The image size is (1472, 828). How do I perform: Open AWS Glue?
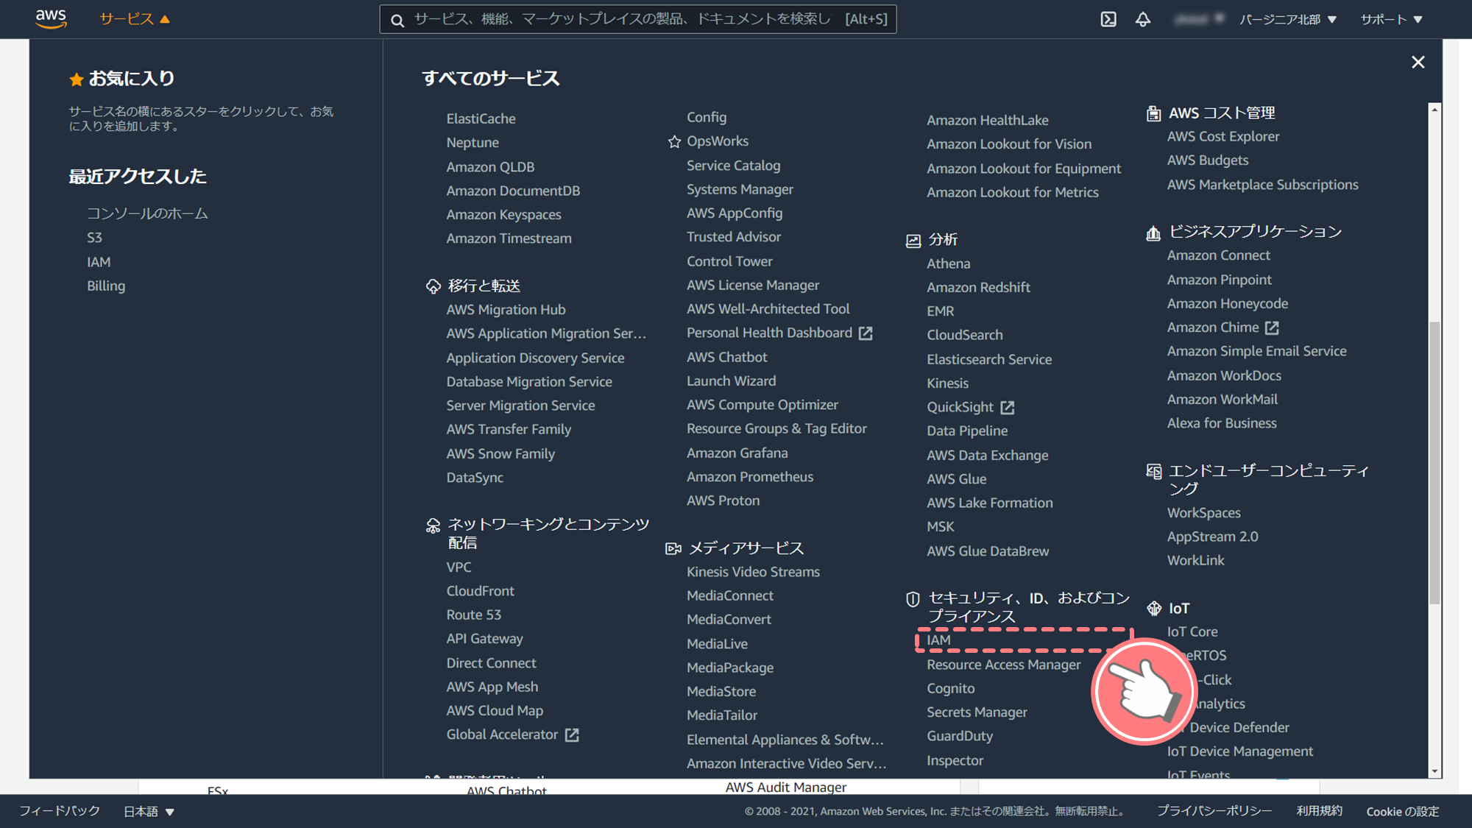956,479
